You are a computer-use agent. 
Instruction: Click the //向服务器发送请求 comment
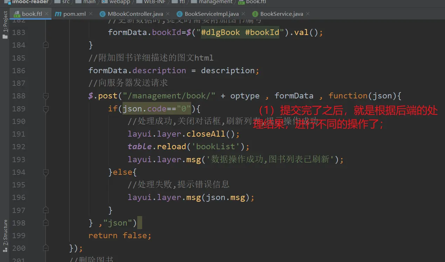click(x=128, y=83)
